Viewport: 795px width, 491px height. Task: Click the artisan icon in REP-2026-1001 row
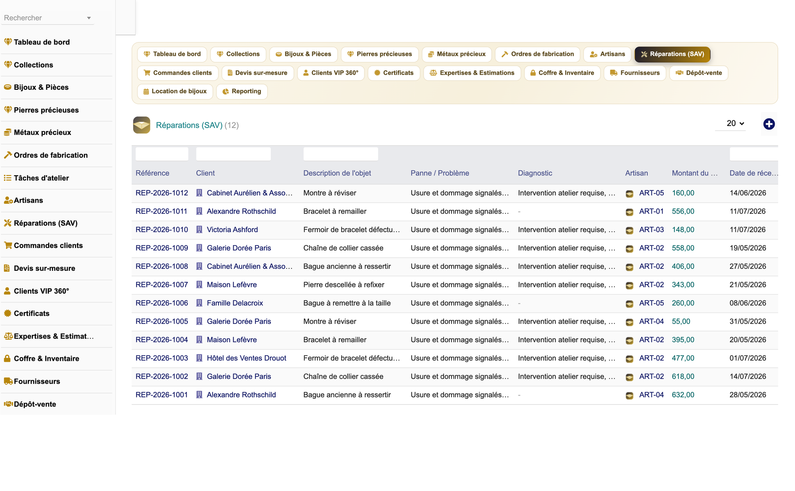click(630, 395)
